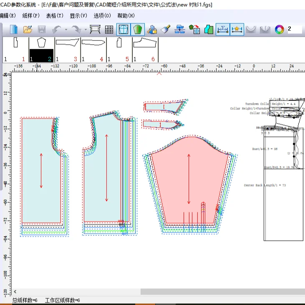Open the size table grid icon
305x305 pixels.
coord(109,30)
